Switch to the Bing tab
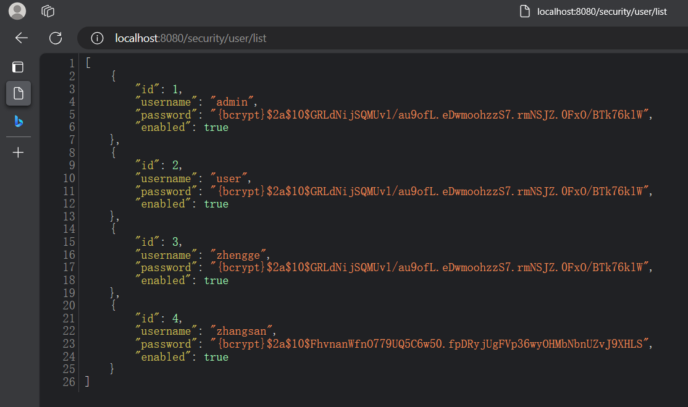Viewport: 688px width, 407px height. (19, 122)
